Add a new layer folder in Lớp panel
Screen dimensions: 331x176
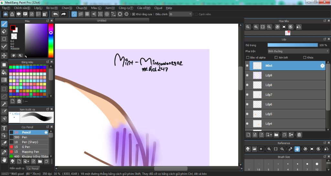[276, 135]
